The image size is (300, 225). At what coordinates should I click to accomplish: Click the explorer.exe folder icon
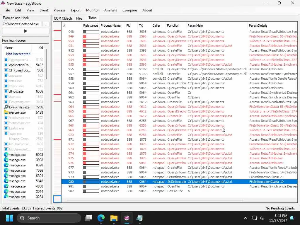(6, 112)
